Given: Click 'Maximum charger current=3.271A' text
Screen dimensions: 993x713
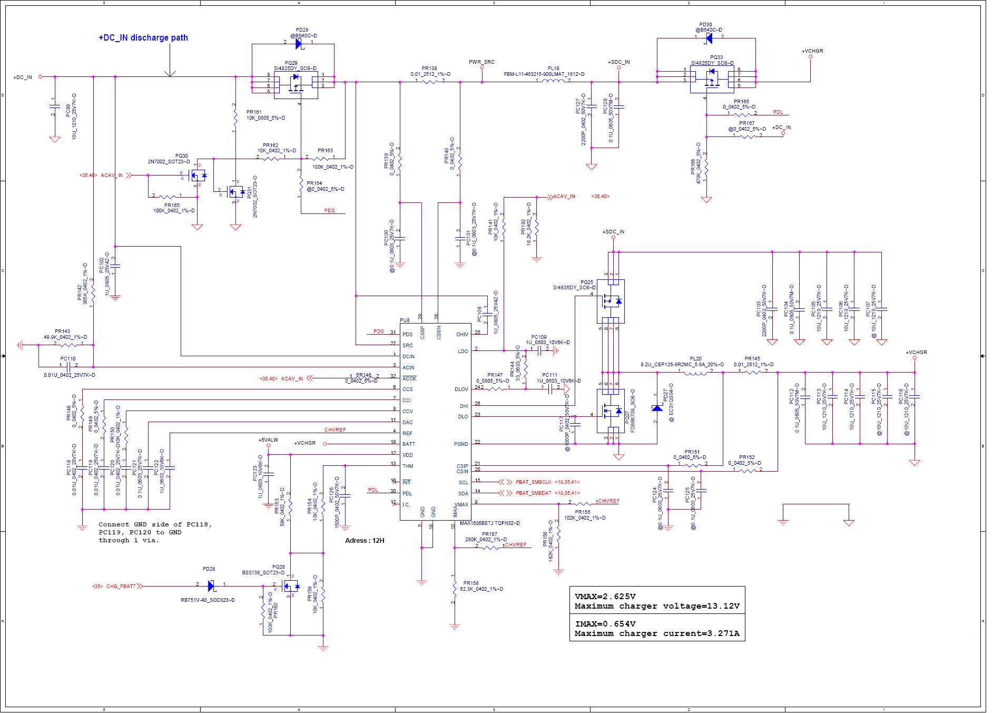Looking at the screenshot, I should click(657, 633).
